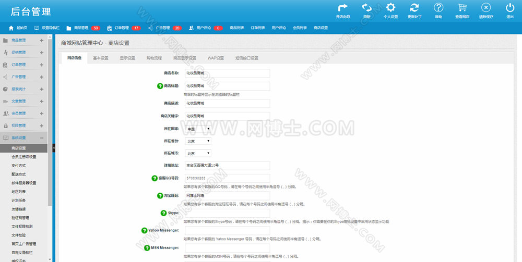Click the empty Skype input field
The image size is (522, 262).
228,213
